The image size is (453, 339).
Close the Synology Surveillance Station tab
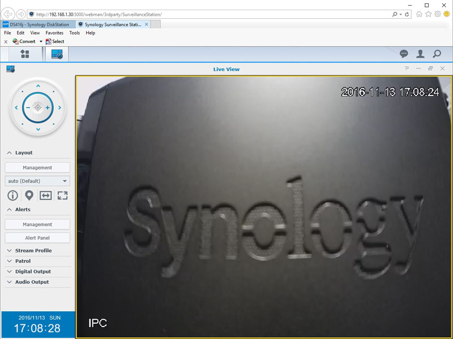(x=147, y=24)
